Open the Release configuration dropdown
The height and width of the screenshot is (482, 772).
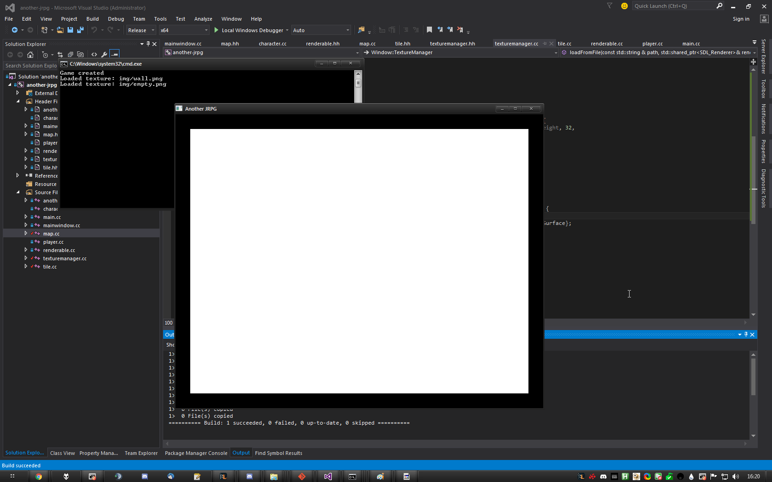[x=141, y=30]
